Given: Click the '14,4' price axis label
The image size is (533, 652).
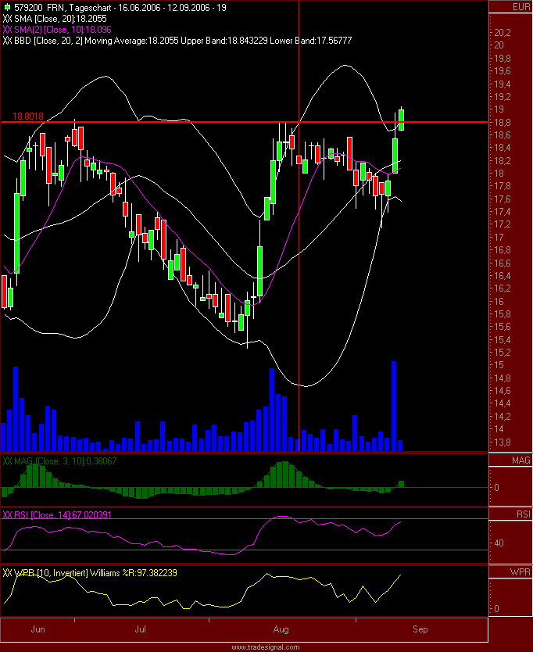Looking at the screenshot, I should (x=503, y=403).
